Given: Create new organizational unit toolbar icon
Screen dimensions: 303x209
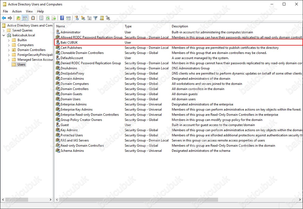Looking at the screenshot, I should pyautogui.click(x=89, y=18).
